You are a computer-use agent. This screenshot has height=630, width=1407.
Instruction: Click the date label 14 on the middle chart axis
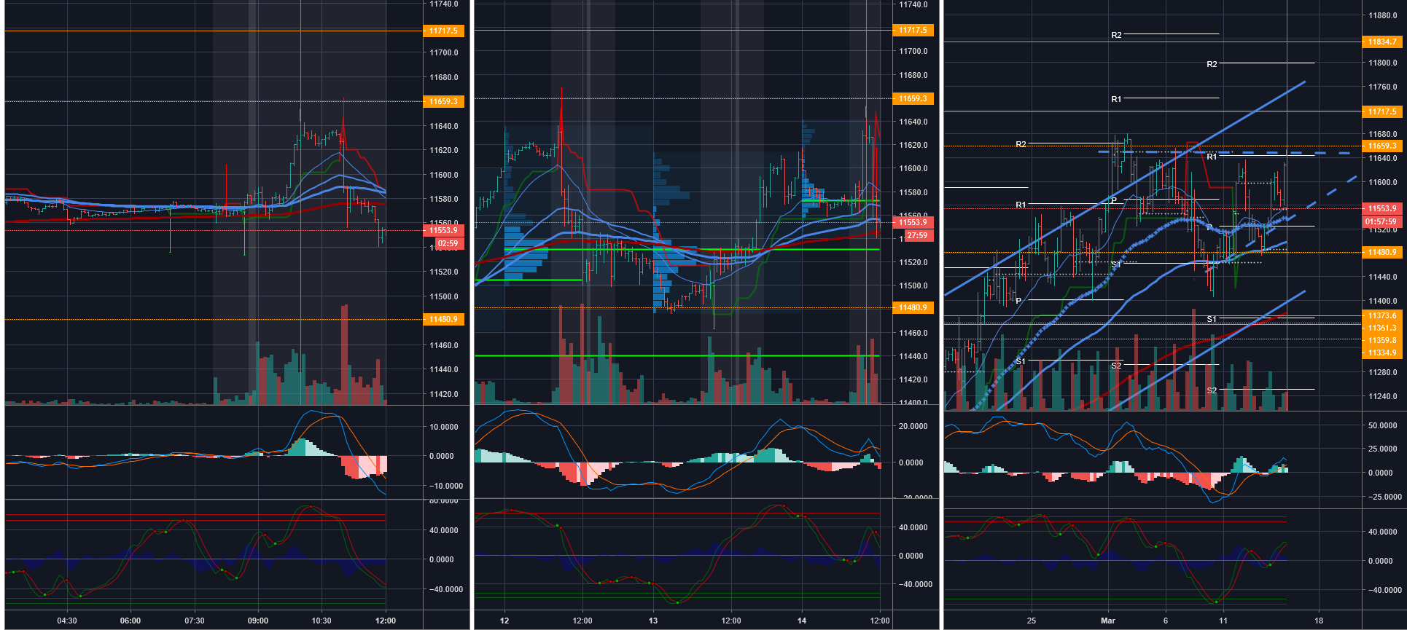pyautogui.click(x=802, y=621)
